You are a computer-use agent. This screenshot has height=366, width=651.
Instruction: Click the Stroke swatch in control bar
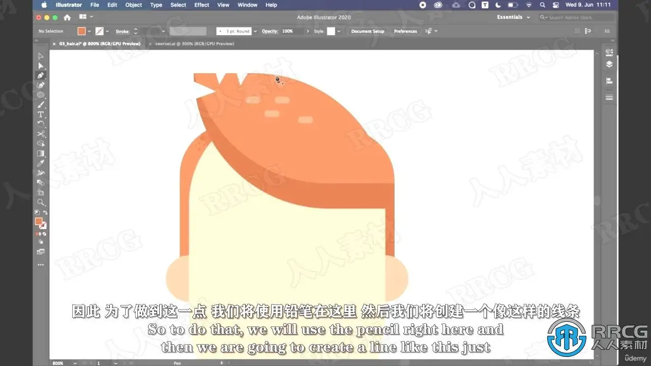pyautogui.click(x=100, y=32)
